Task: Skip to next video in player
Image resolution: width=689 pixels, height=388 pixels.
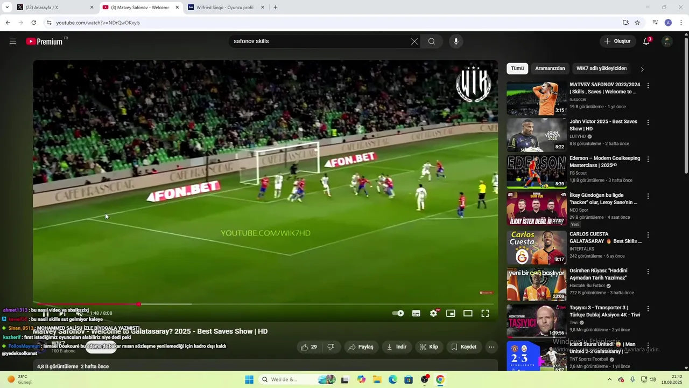Action: tap(62, 313)
